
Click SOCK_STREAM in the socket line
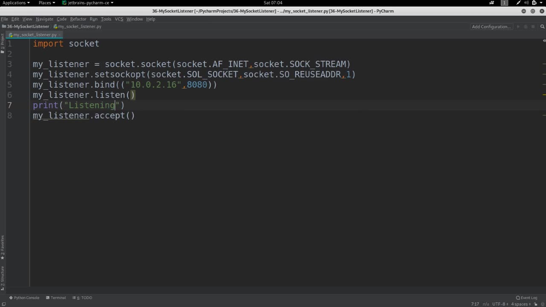318,64
